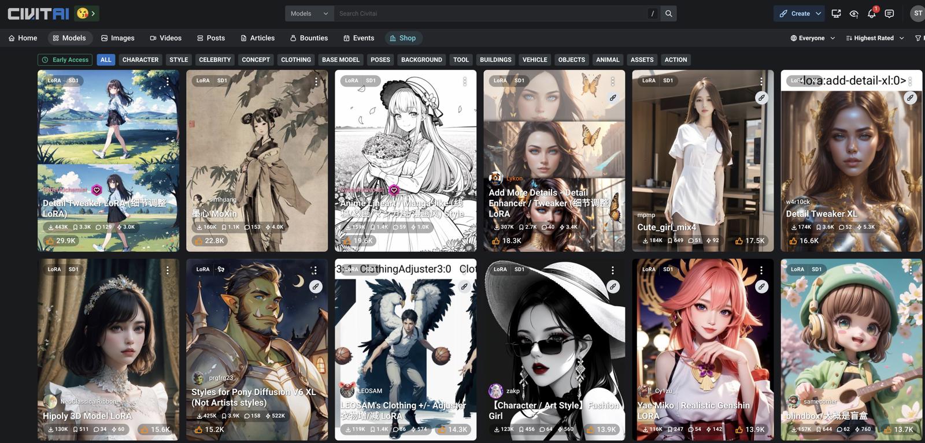Screen dimensions: 925x443
Task: Select CHARACTER category chip
Action: point(140,59)
